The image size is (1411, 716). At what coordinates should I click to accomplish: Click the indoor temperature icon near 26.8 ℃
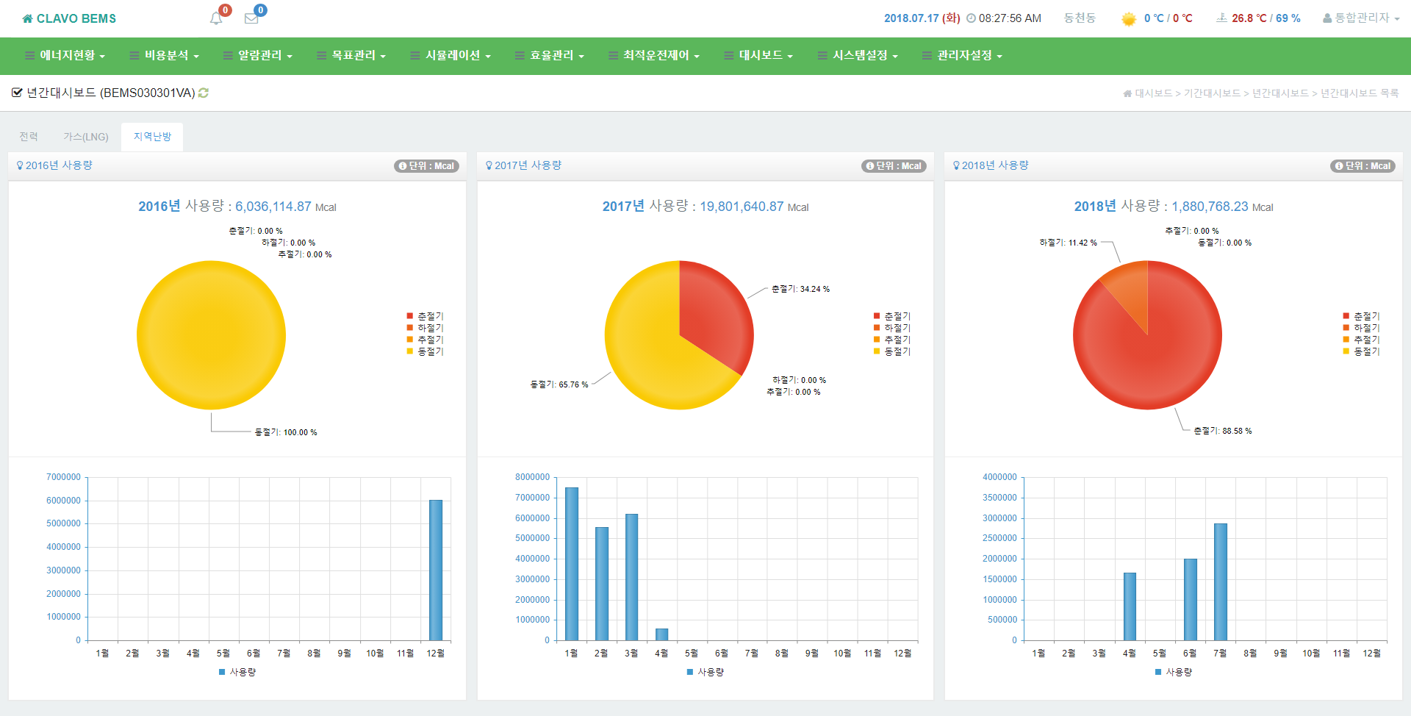[1221, 18]
